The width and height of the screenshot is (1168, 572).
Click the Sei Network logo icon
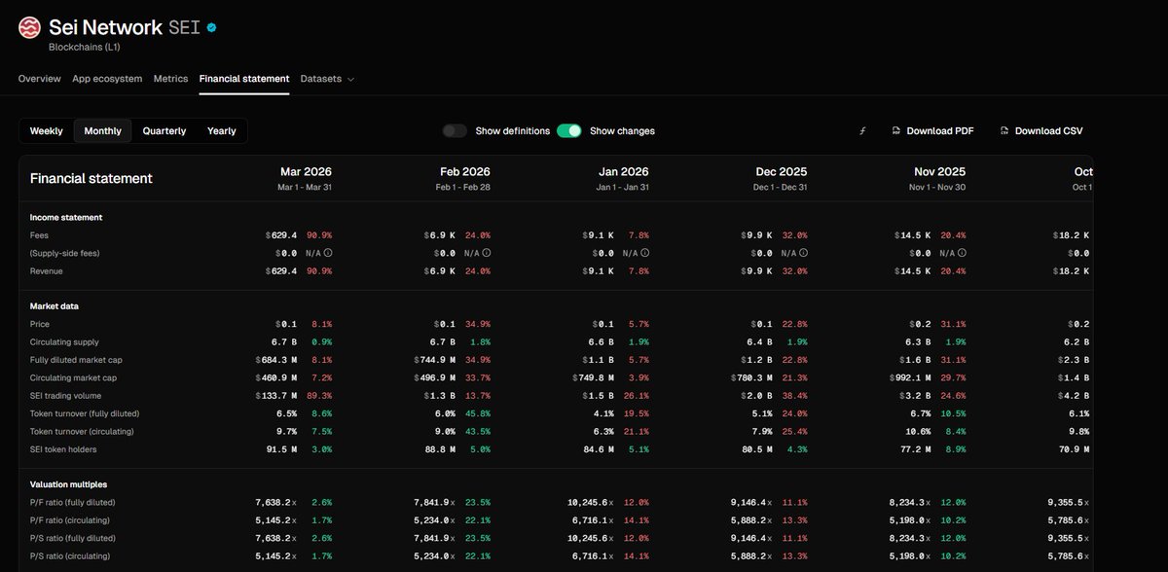click(x=29, y=26)
